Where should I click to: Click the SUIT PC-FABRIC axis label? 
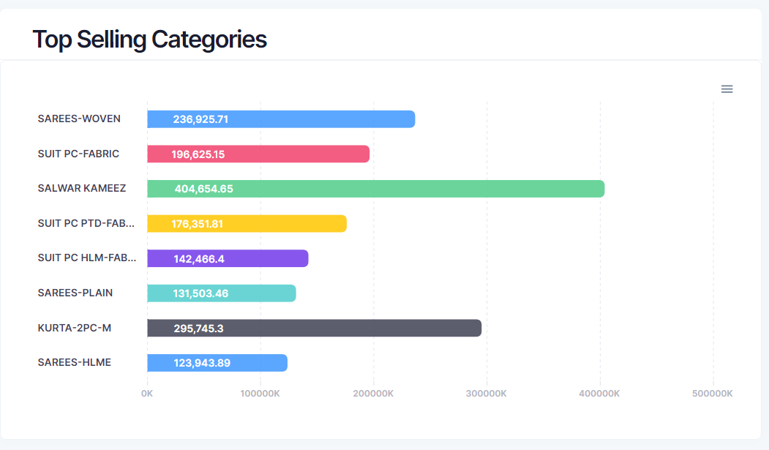(x=78, y=154)
